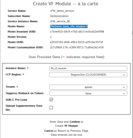The width and height of the screenshot is (133, 138).
Task: Click the highlighted Model Name value
Action: click(69, 26)
